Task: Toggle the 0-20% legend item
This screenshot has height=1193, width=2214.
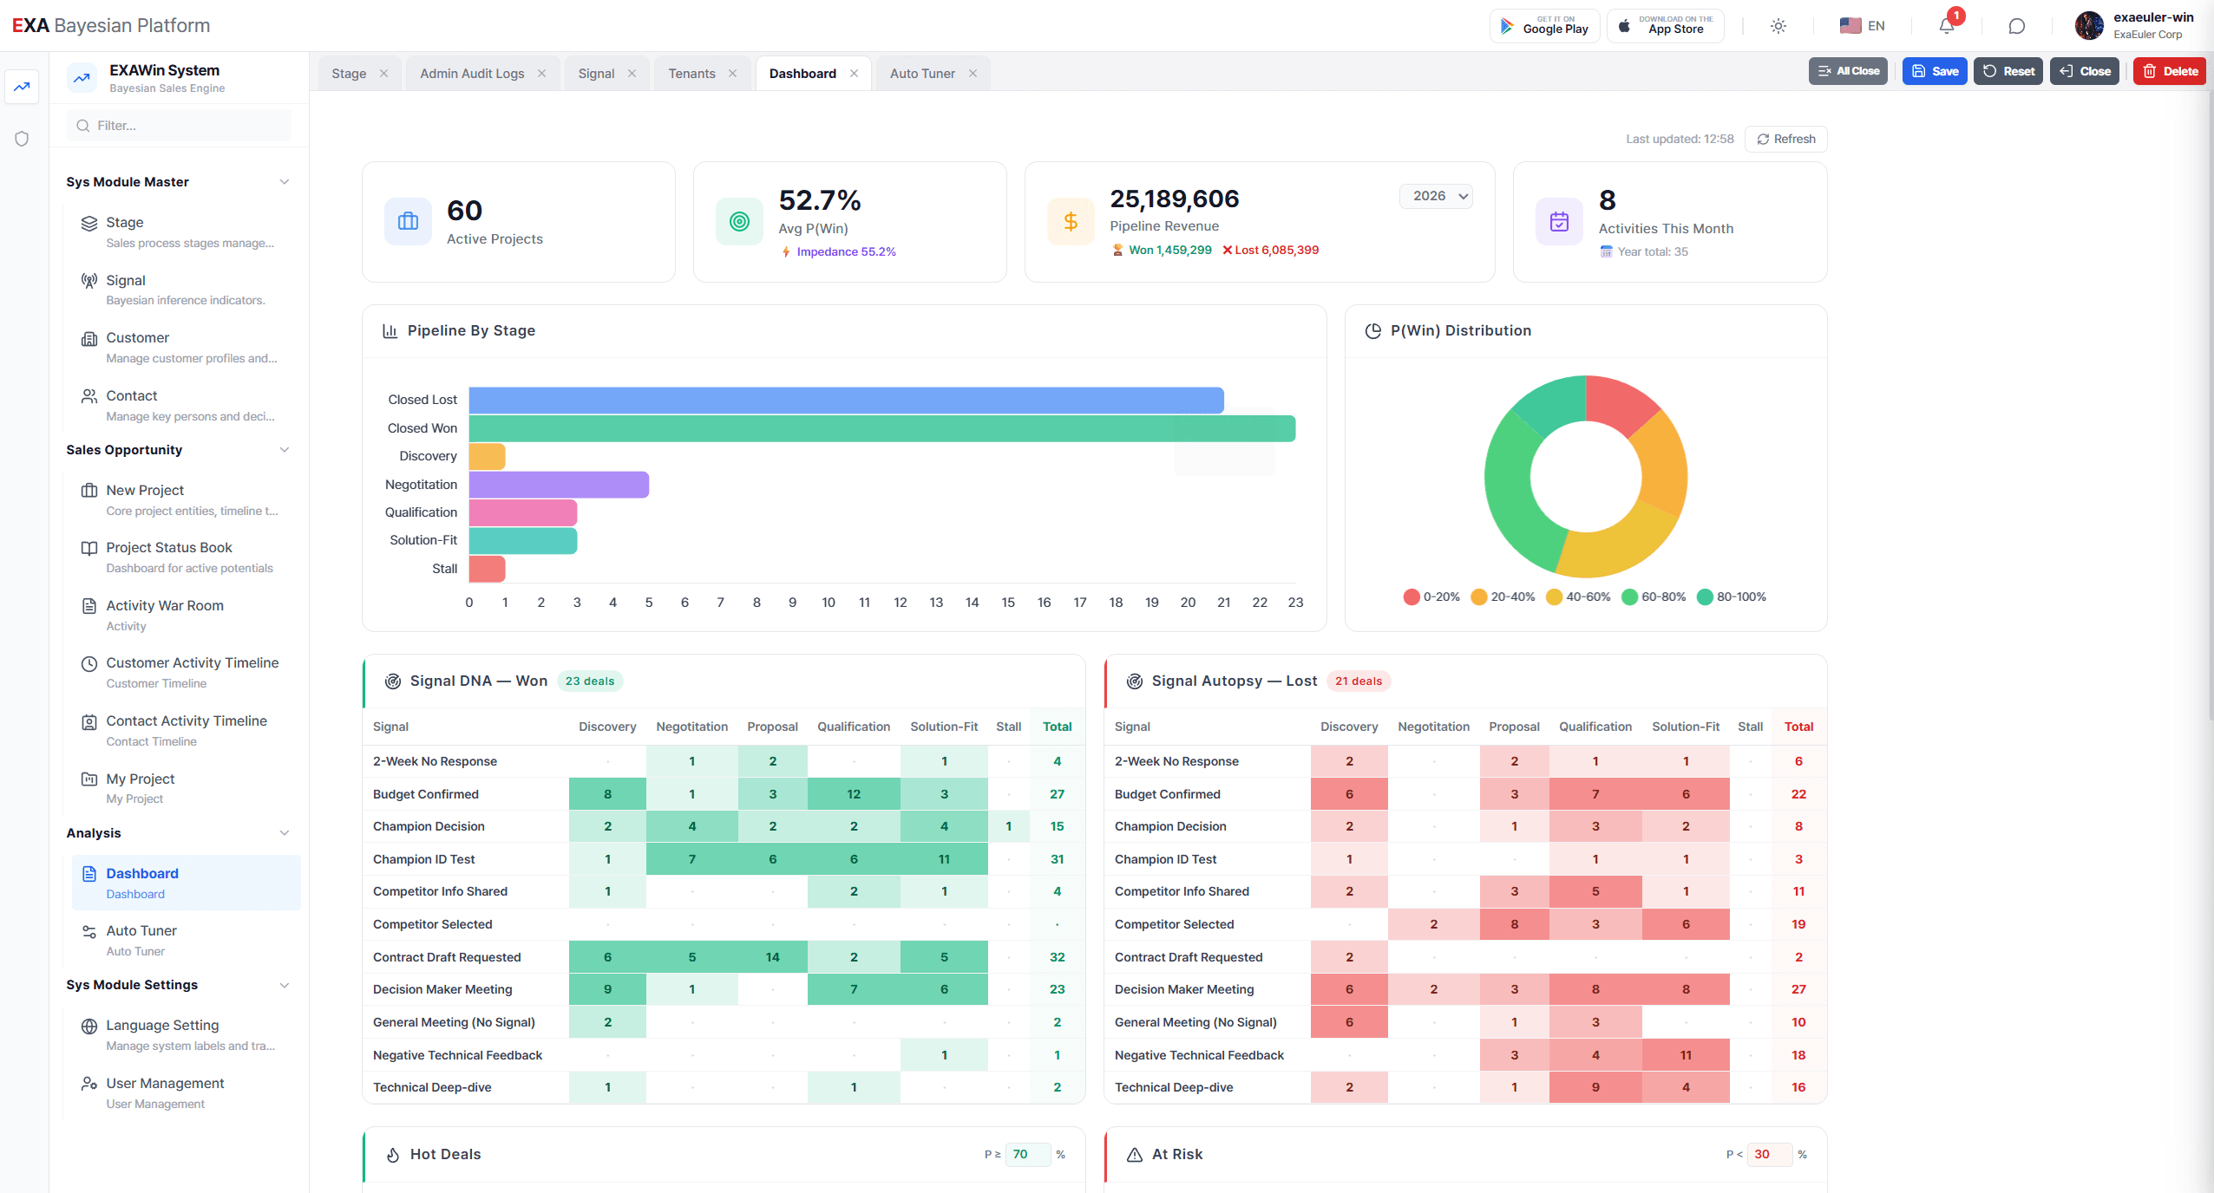Action: pos(1431,596)
